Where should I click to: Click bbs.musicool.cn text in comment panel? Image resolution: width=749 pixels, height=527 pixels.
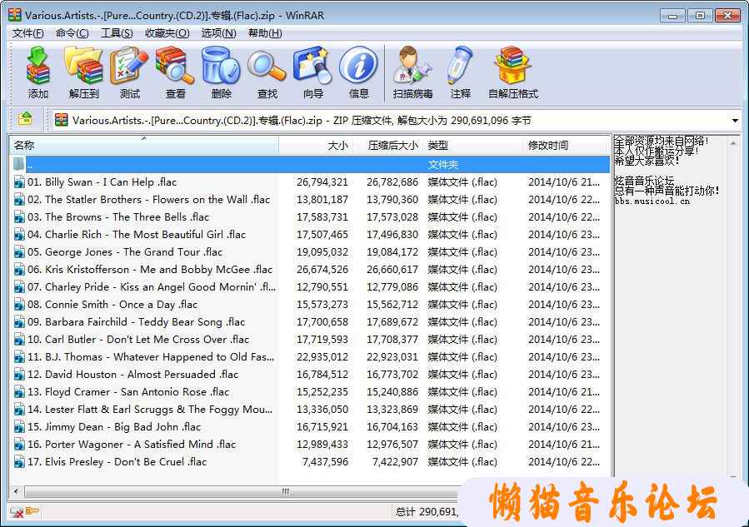click(652, 201)
